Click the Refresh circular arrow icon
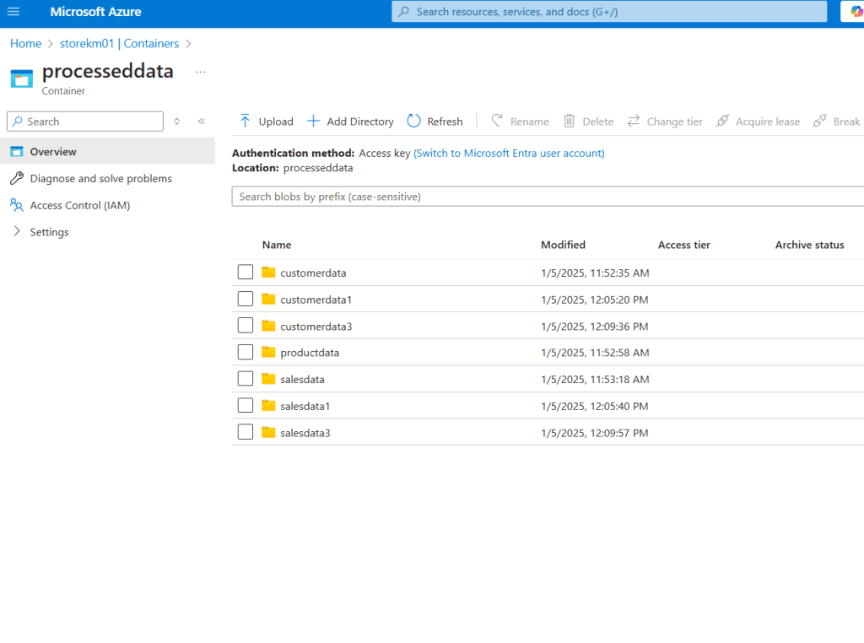The height and width of the screenshot is (643, 864). pos(413,122)
